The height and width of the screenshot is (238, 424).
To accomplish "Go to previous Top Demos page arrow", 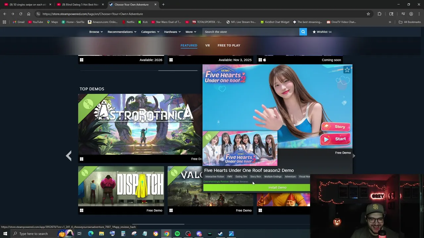I will pyautogui.click(x=69, y=156).
